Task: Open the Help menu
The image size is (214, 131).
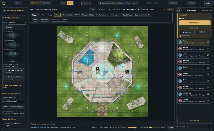Action: [208, 3]
